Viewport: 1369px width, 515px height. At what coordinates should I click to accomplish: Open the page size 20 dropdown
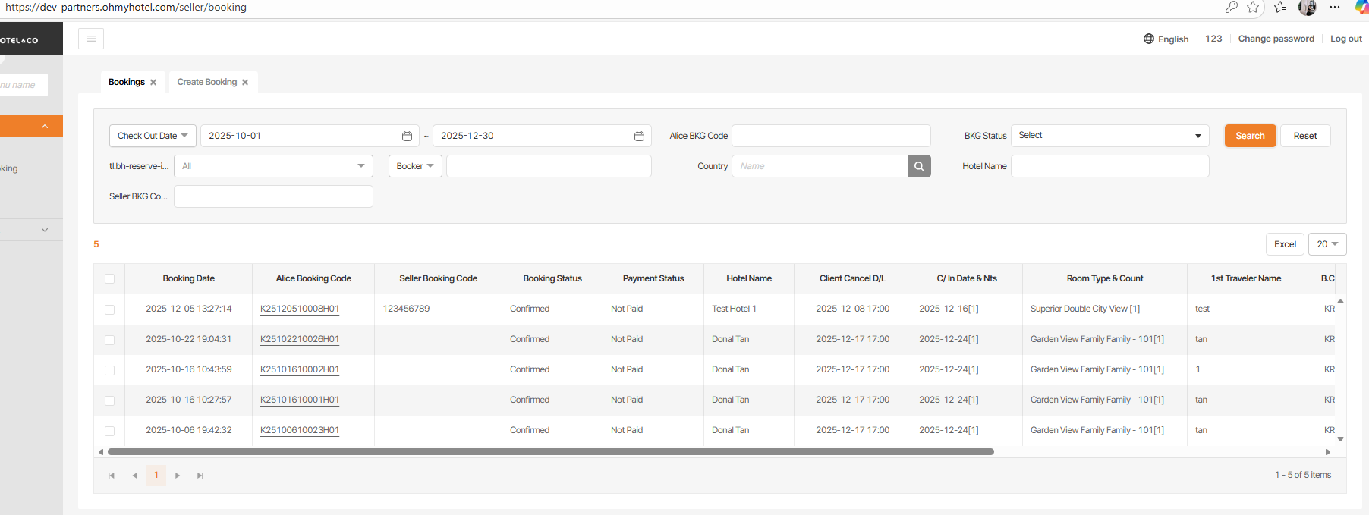point(1327,244)
